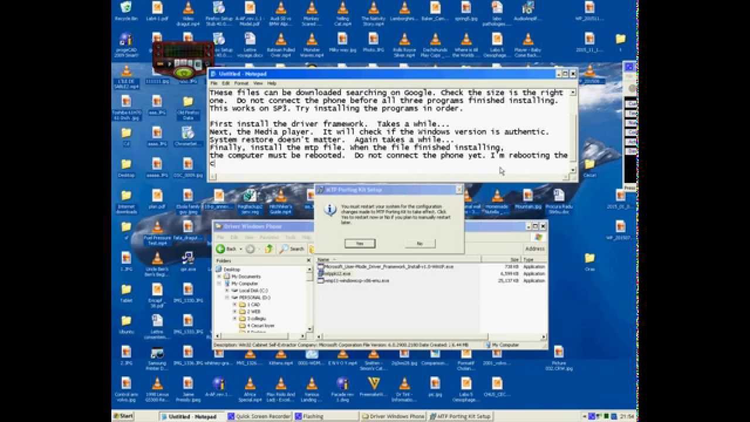Expand the 2 WEB folder node

[x=234, y=312]
